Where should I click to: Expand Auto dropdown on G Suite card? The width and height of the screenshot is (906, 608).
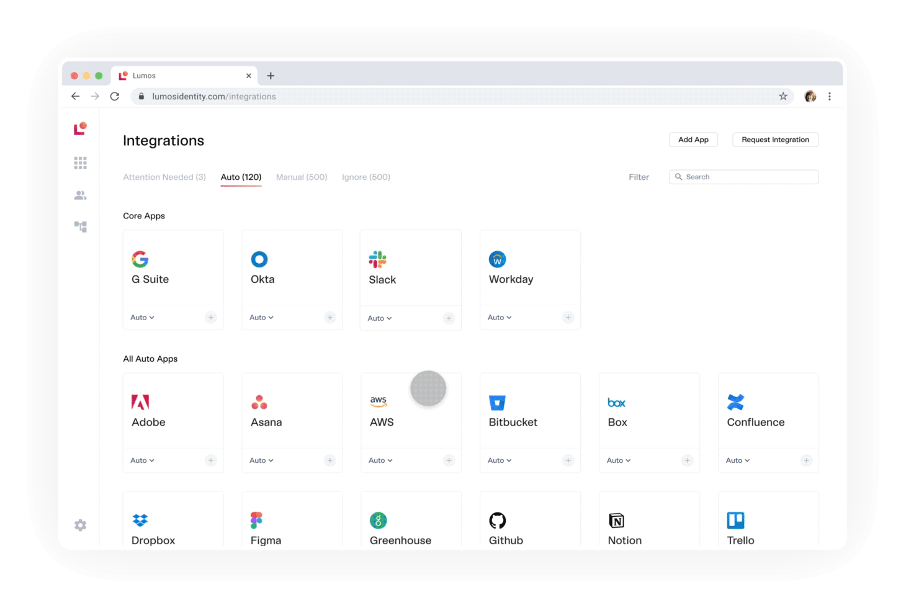pos(142,318)
